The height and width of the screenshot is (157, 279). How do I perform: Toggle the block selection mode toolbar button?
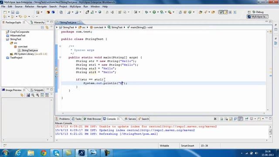[x=230, y=12]
